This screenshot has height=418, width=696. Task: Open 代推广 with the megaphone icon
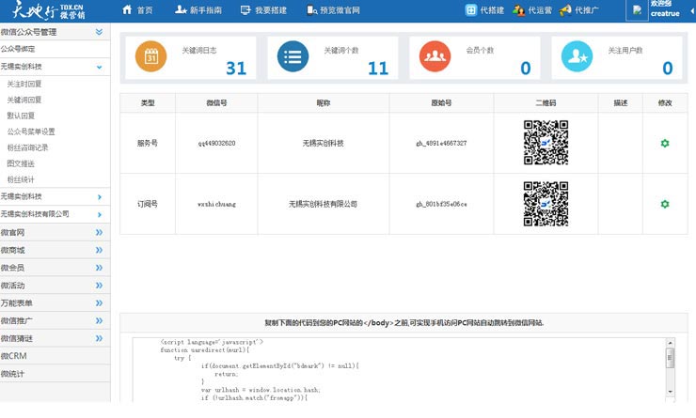click(565, 10)
